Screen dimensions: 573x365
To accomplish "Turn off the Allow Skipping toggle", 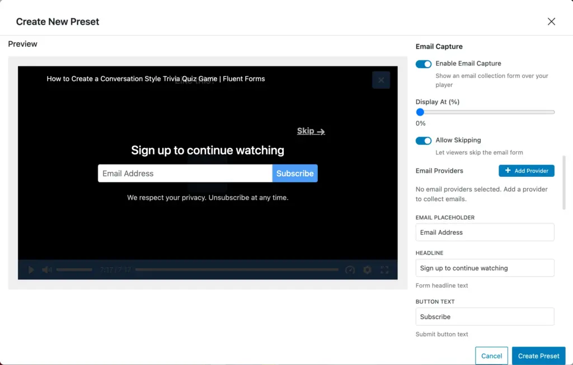I will (423, 140).
